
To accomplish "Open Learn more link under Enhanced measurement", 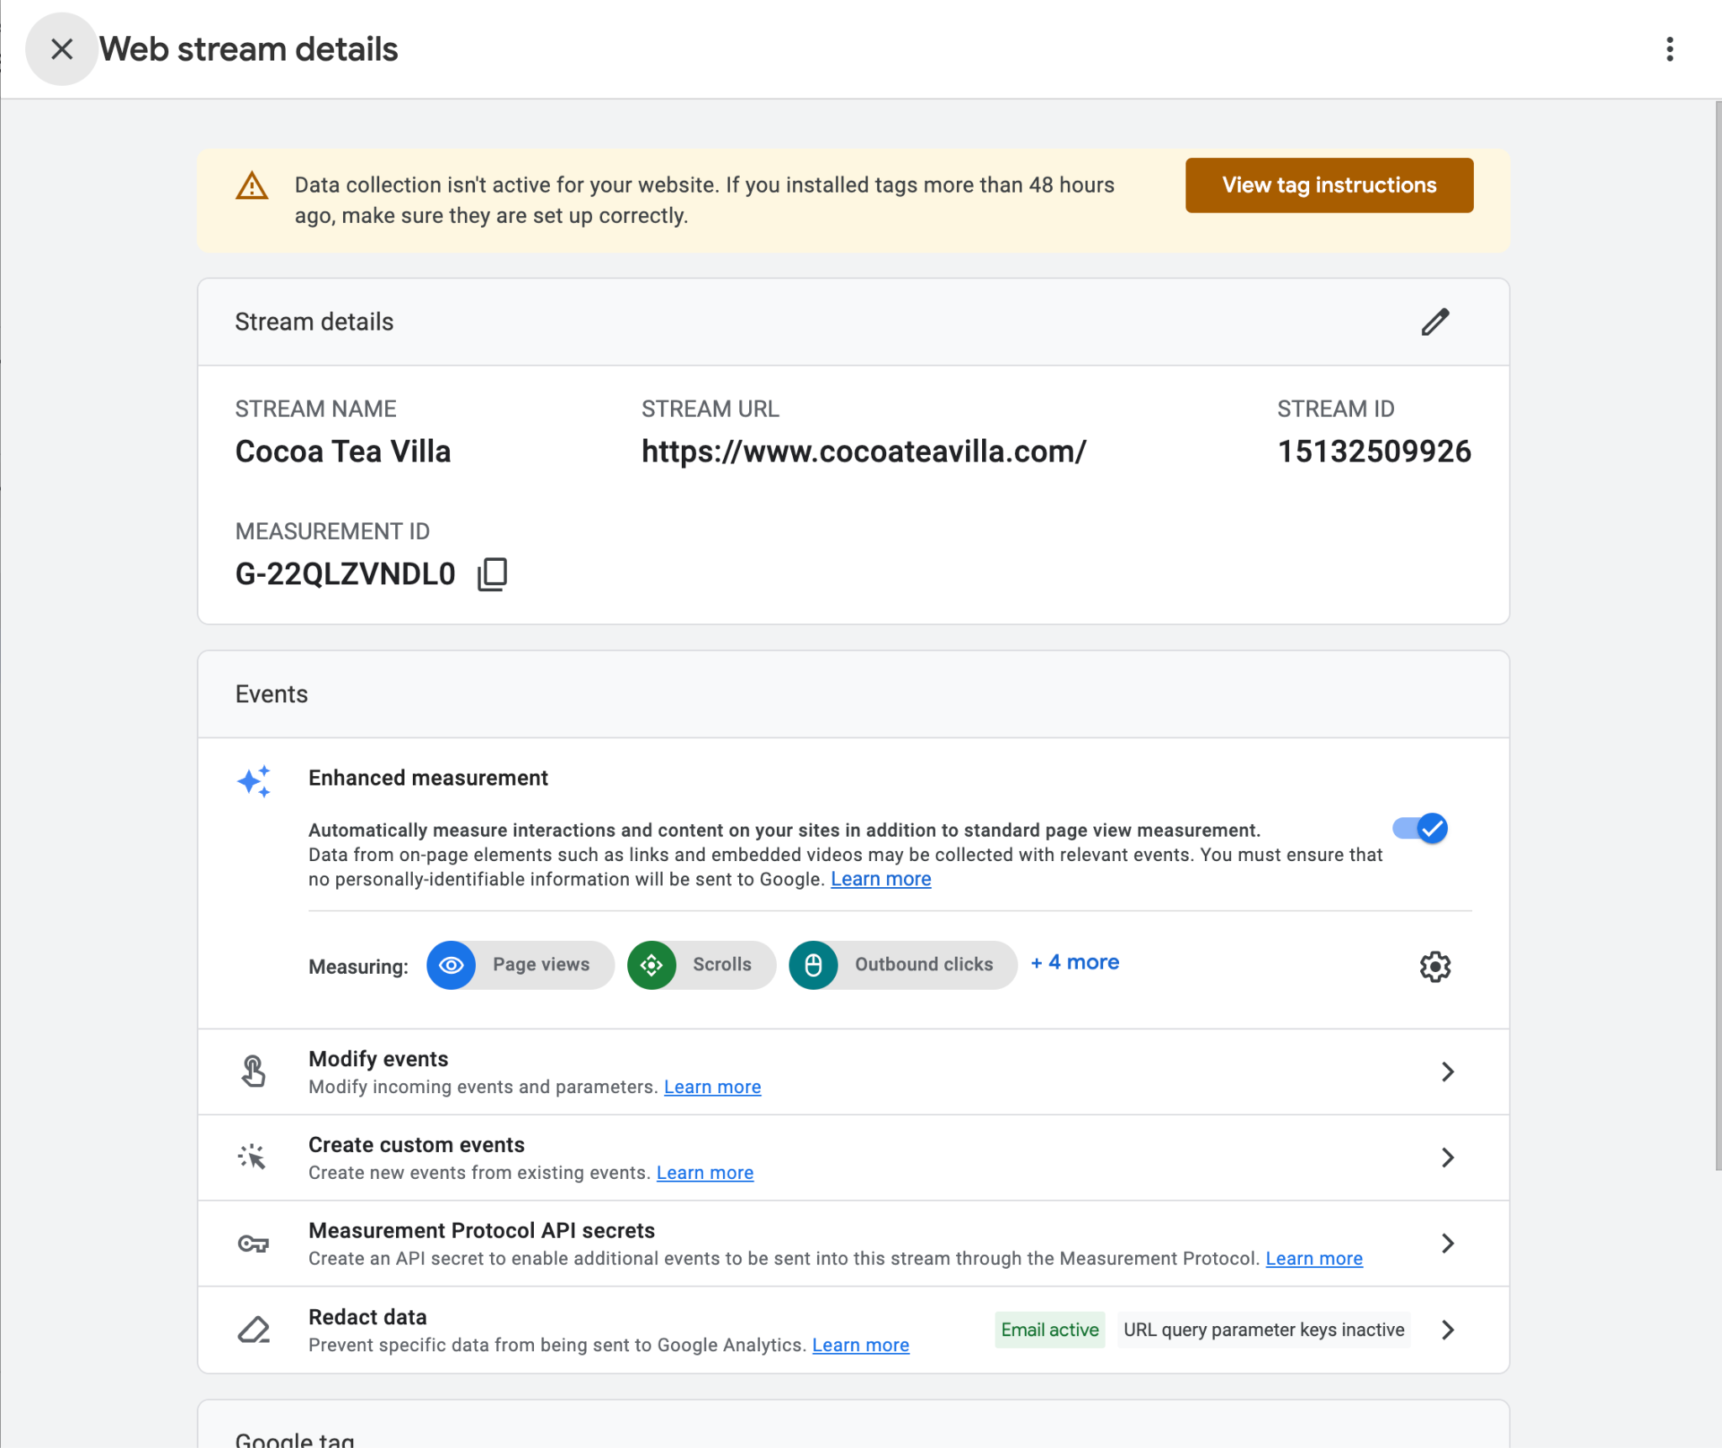I will pyautogui.click(x=880, y=879).
